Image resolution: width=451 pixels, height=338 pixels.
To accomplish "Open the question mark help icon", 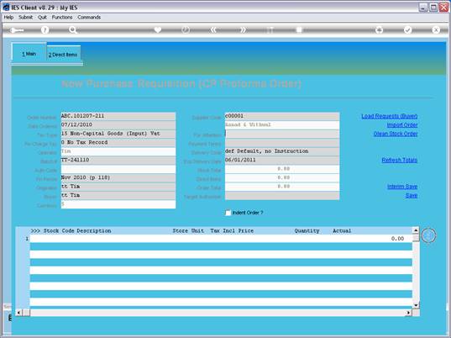I will click(45, 30).
